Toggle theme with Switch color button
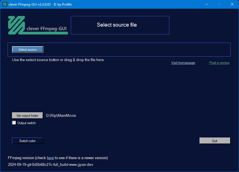The width and height of the screenshot is (239, 172). coord(27,141)
